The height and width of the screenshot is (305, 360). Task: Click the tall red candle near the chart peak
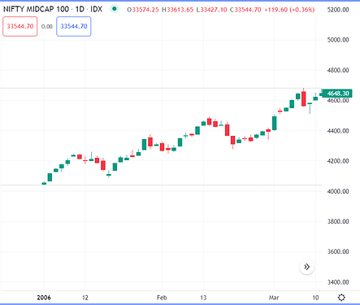pos(304,98)
